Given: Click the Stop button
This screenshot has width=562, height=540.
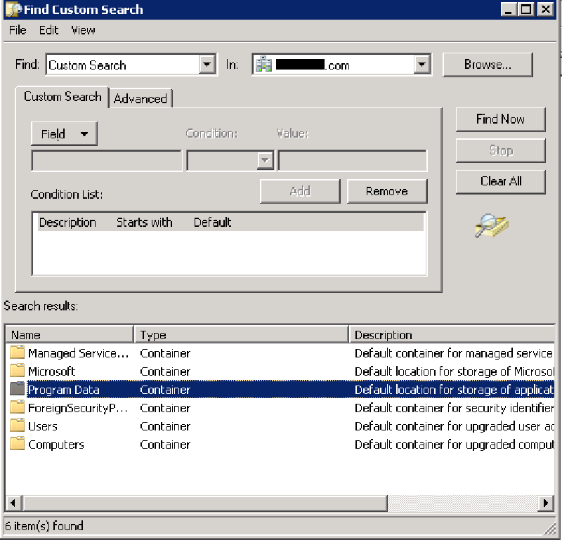Looking at the screenshot, I should tap(500, 150).
